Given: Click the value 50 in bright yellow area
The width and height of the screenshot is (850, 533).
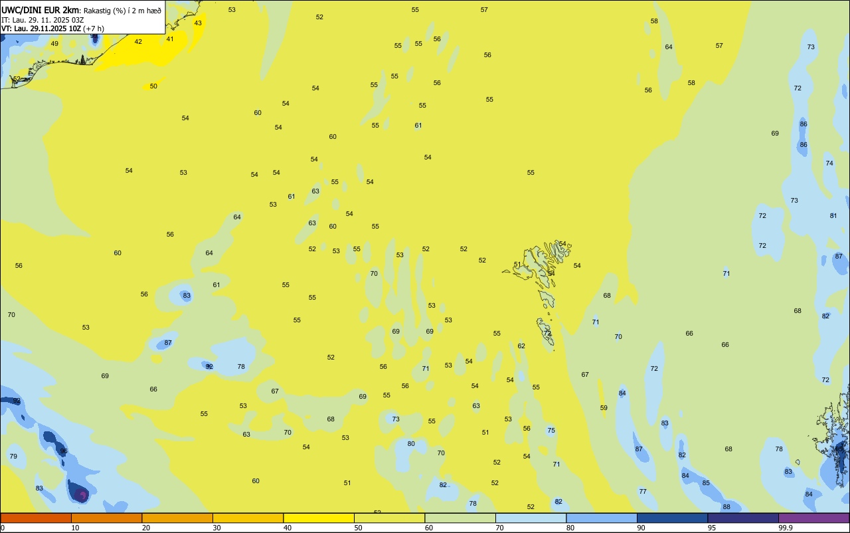Looking at the screenshot, I should pos(153,86).
